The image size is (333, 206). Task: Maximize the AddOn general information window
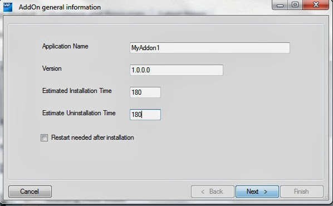295,4
